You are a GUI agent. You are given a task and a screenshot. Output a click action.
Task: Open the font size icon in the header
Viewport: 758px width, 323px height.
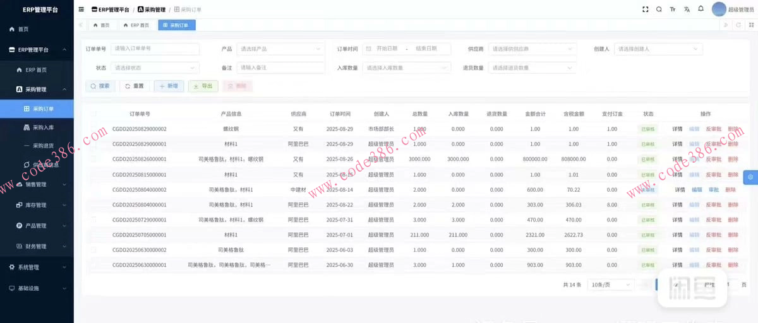(673, 9)
